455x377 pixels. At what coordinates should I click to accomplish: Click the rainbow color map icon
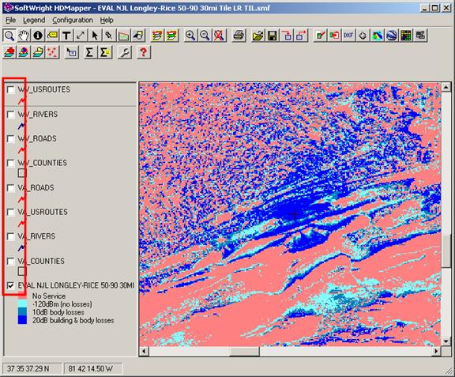[x=377, y=36]
